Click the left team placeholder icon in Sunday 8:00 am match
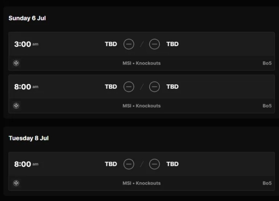 (129, 87)
